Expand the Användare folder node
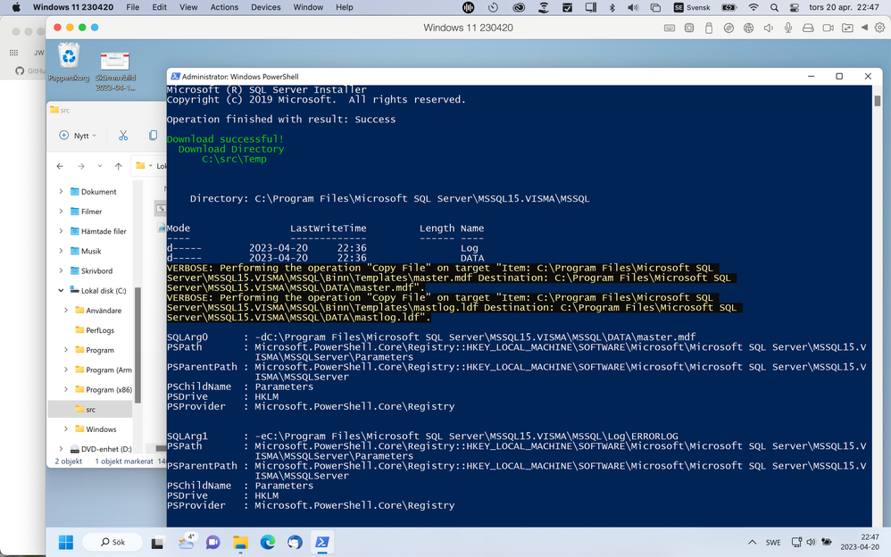The image size is (891, 557). 66,311
